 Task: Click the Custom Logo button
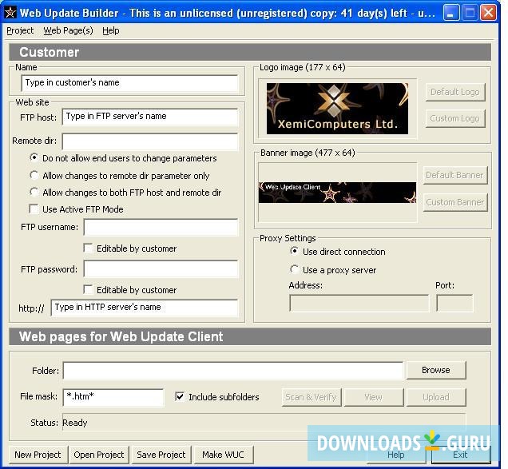(x=455, y=118)
